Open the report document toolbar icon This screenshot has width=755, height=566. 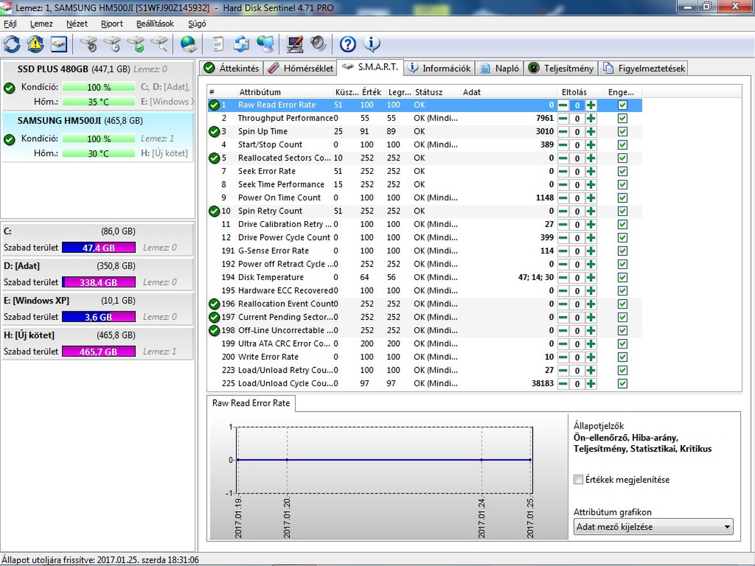coord(218,44)
